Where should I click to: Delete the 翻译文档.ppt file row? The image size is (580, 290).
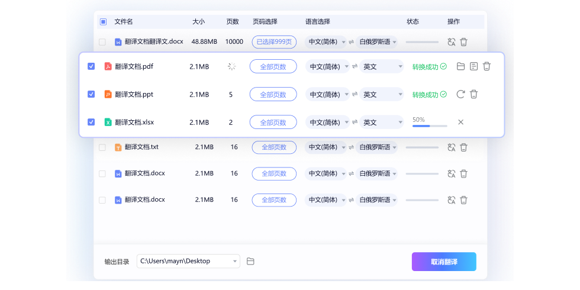coord(473,95)
